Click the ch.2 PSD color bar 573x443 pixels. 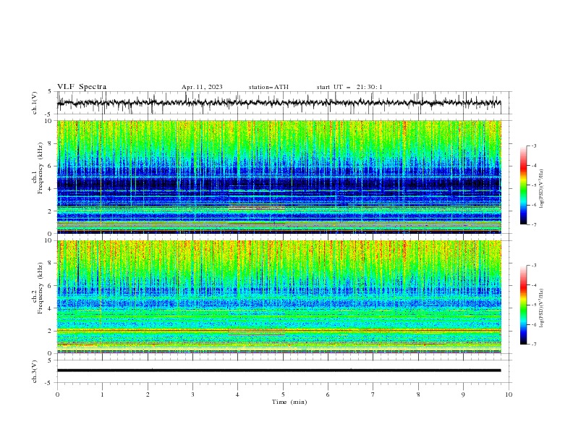[x=523, y=305]
